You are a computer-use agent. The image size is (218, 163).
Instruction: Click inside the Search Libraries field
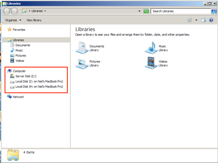(x=181, y=11)
